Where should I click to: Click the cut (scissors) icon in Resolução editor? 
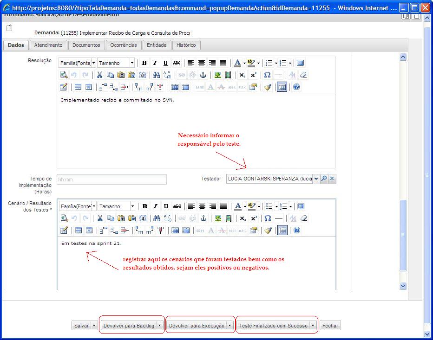coord(99,75)
